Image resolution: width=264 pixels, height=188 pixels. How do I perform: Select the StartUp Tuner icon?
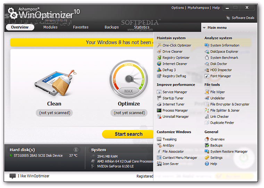[159, 98]
